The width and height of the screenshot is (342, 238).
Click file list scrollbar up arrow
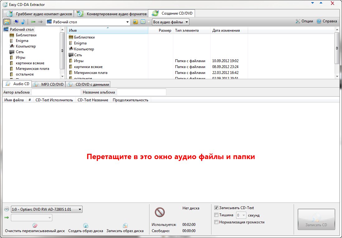click(337, 30)
